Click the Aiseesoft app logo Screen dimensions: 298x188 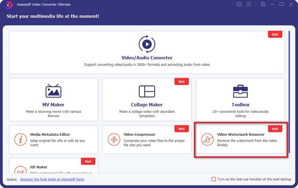9,5
